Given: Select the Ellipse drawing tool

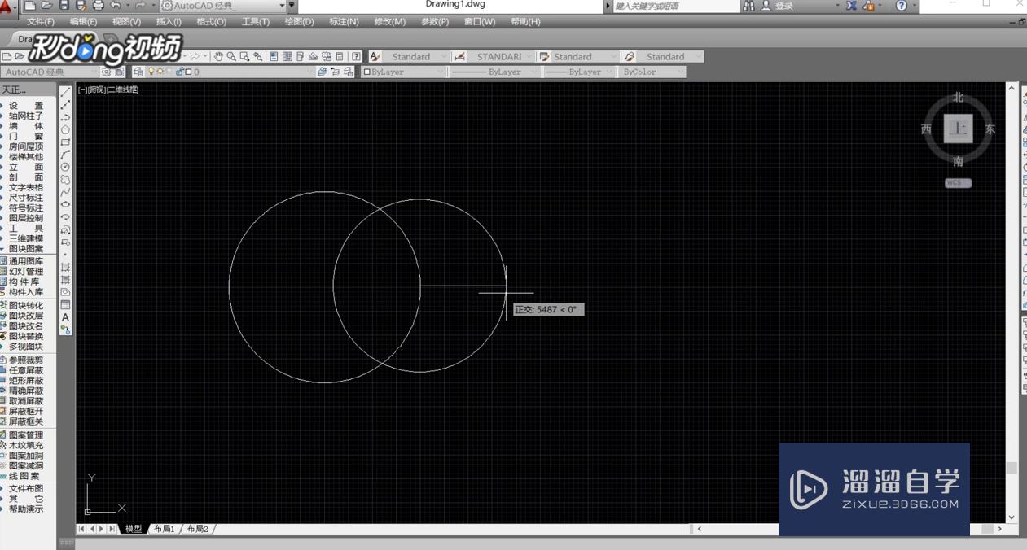Looking at the screenshot, I should (66, 204).
